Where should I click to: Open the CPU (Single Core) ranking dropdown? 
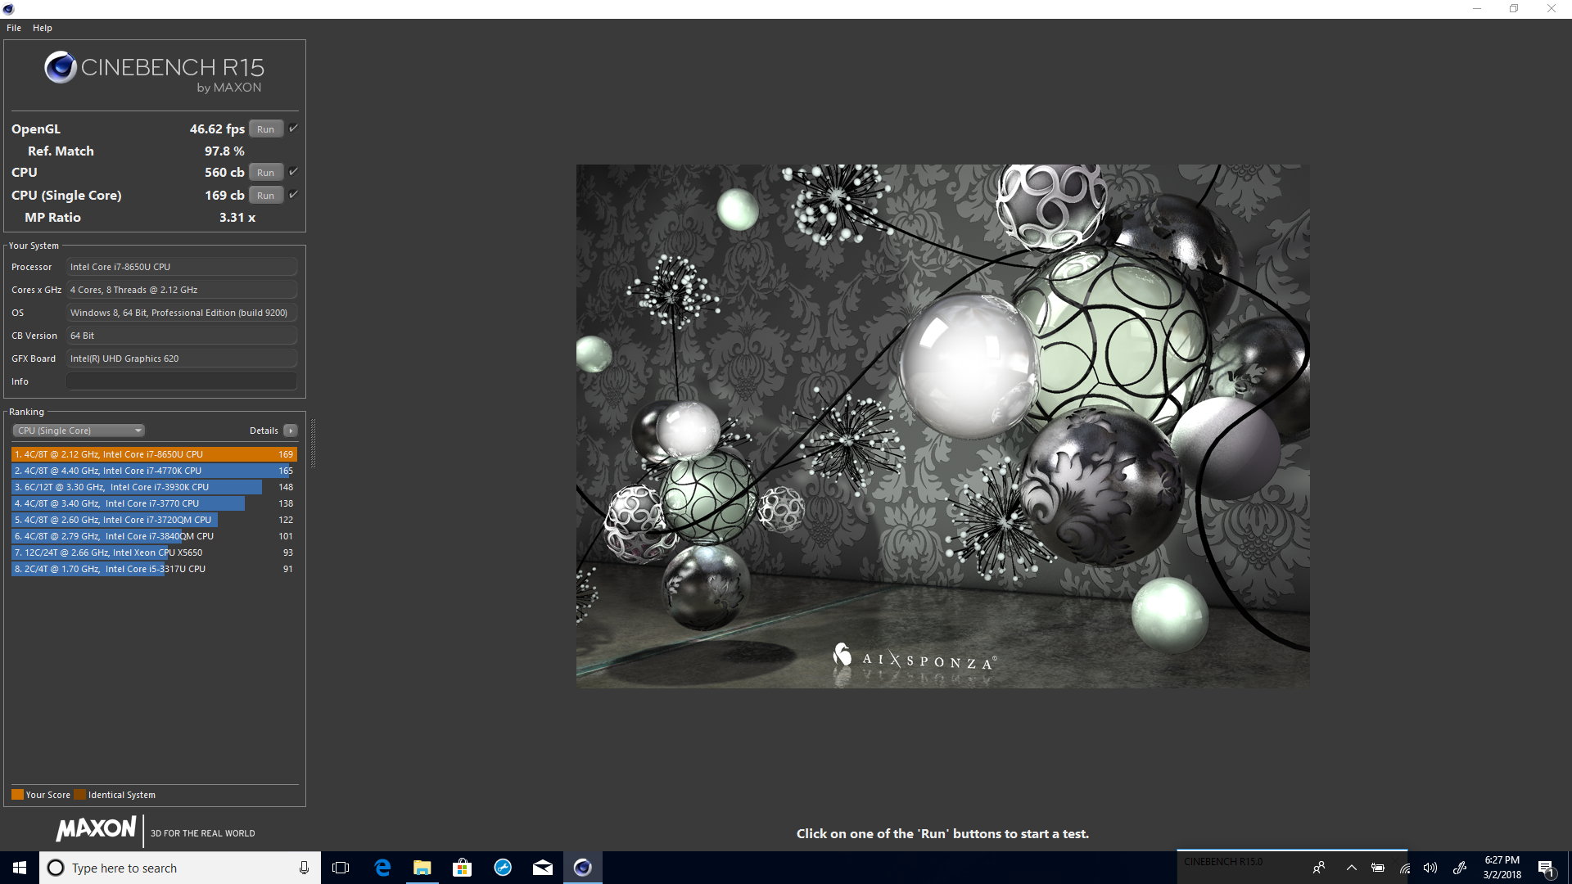(x=79, y=431)
